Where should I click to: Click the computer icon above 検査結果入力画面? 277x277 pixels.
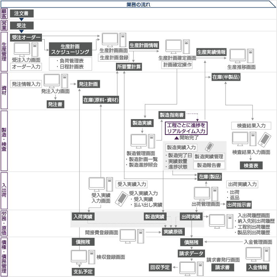click(244, 139)
